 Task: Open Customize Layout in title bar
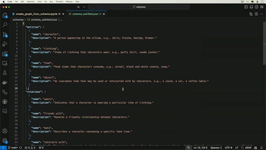pos(262,7)
